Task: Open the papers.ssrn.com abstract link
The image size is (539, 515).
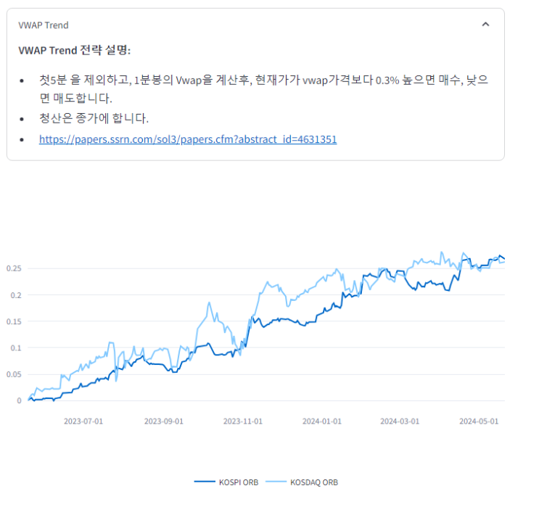Action: 187,139
